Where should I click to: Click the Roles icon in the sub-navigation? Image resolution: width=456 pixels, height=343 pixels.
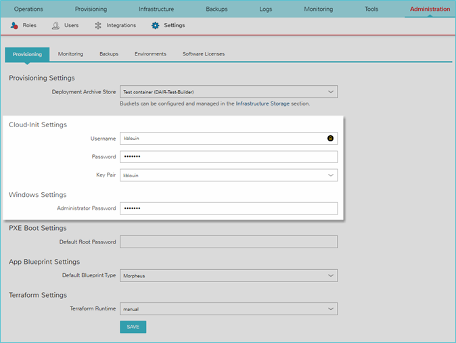[14, 26]
